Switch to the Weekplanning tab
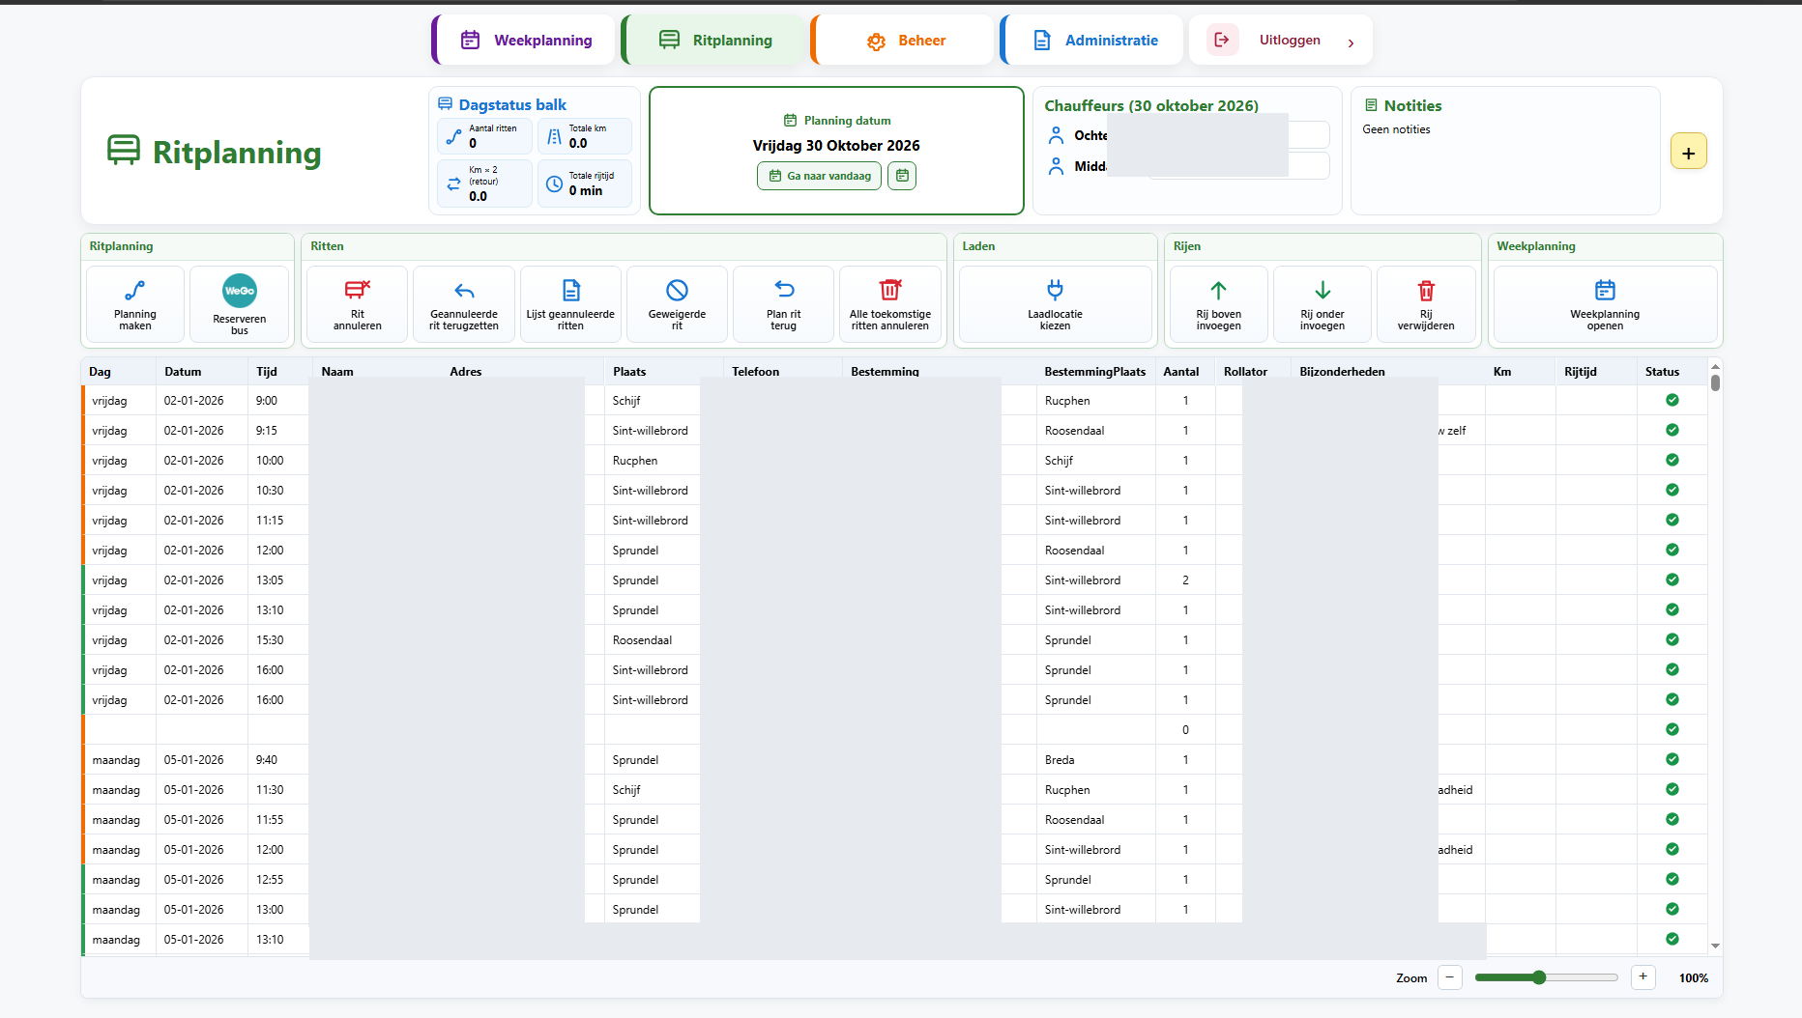 (524, 40)
